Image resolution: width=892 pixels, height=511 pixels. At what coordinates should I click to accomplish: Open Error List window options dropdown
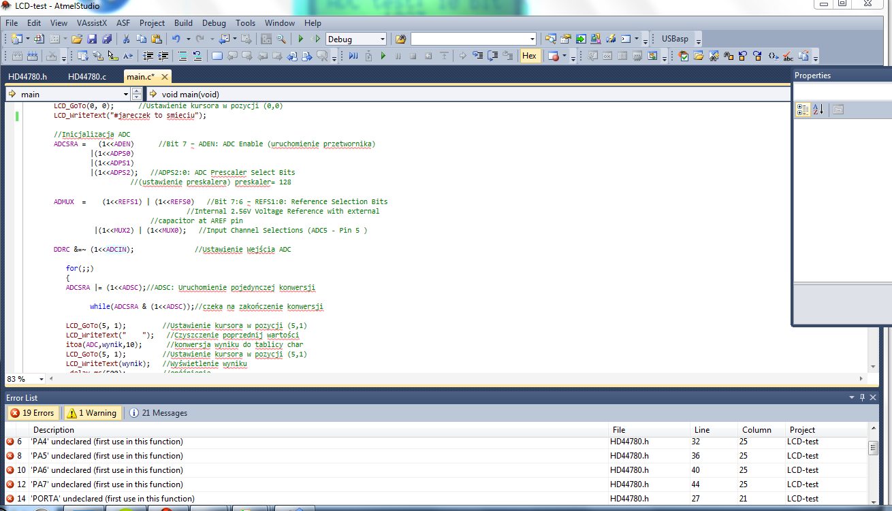(852, 397)
